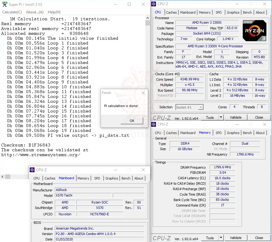This screenshot has height=242, width=272.
Task: Select CPU tab in top CPU-Z window
Action: point(158,12)
